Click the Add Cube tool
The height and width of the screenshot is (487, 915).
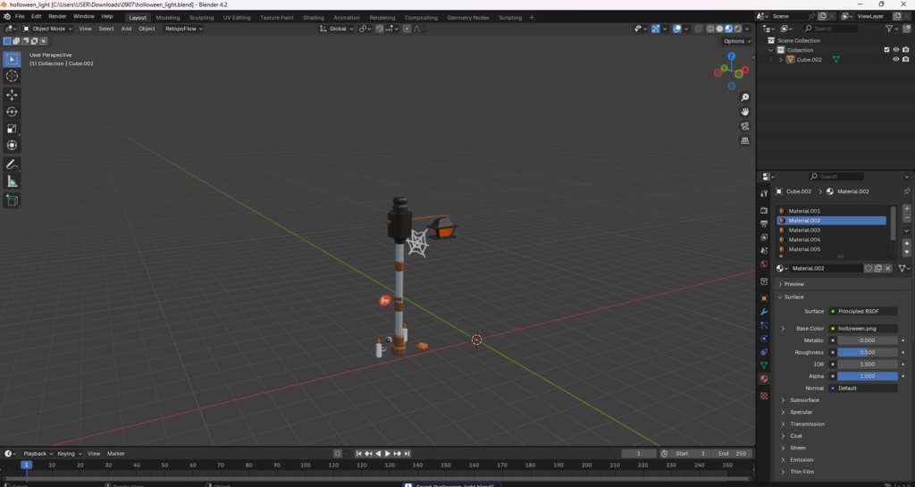[12, 200]
